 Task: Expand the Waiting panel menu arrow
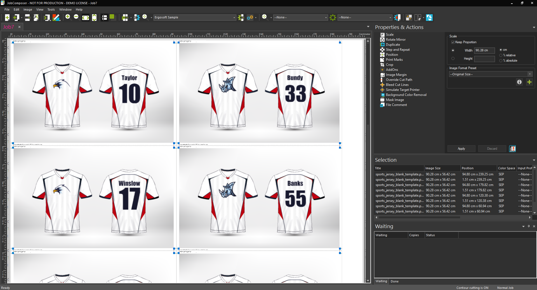coord(523,226)
